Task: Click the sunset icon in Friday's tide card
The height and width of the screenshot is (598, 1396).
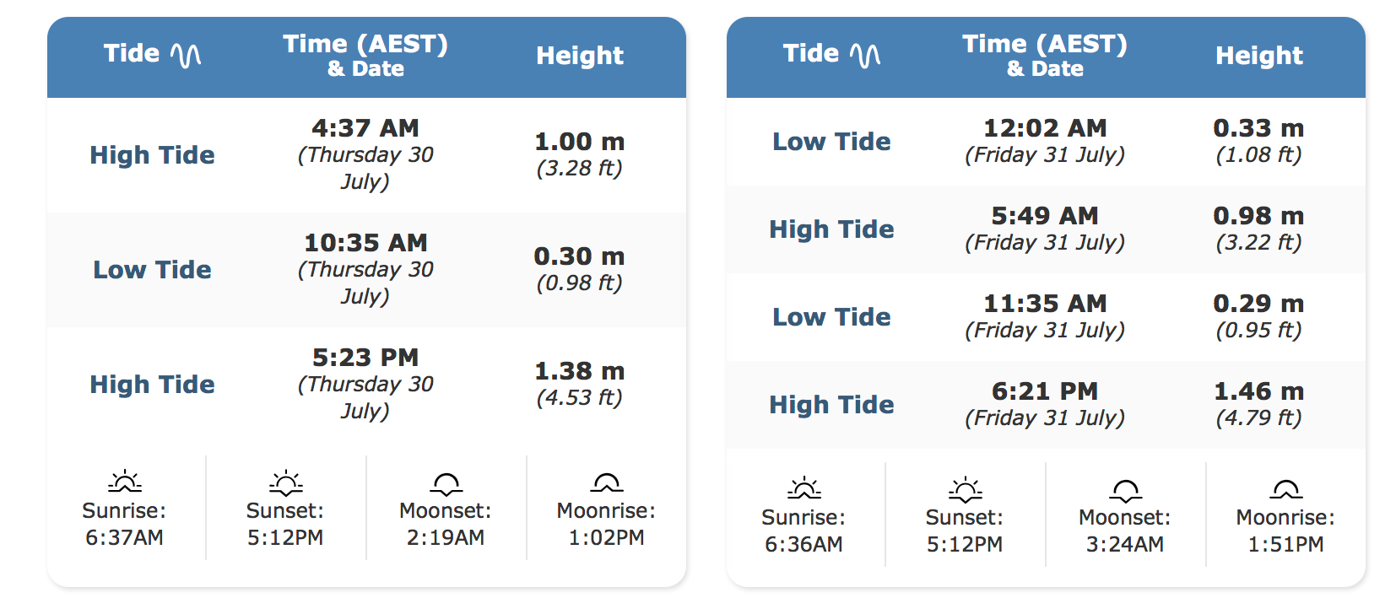Action: (x=965, y=489)
